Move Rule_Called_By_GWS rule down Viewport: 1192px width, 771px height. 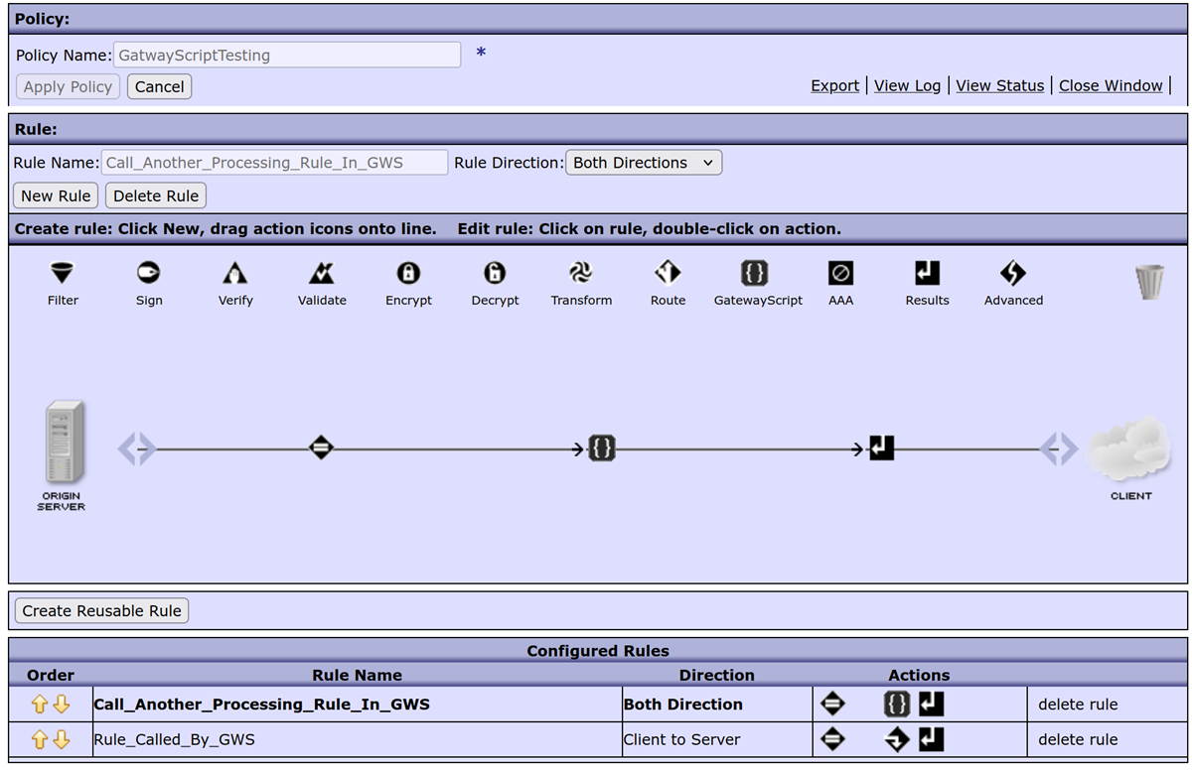[61, 739]
